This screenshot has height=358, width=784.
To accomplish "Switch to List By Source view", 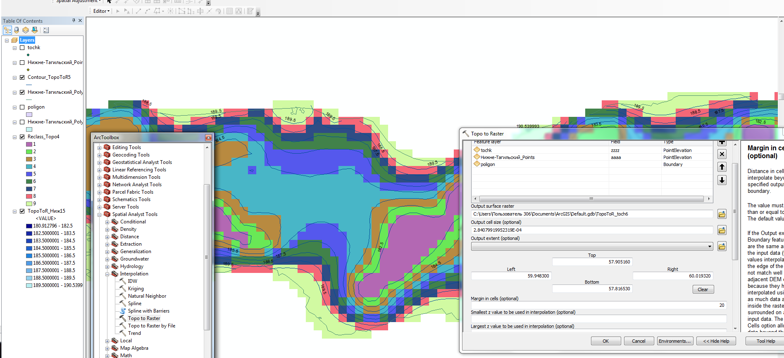I will pyautogui.click(x=17, y=30).
